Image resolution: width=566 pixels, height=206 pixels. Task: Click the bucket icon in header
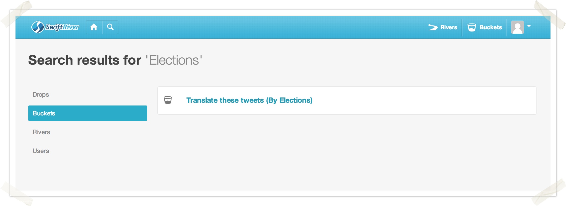pos(472,27)
